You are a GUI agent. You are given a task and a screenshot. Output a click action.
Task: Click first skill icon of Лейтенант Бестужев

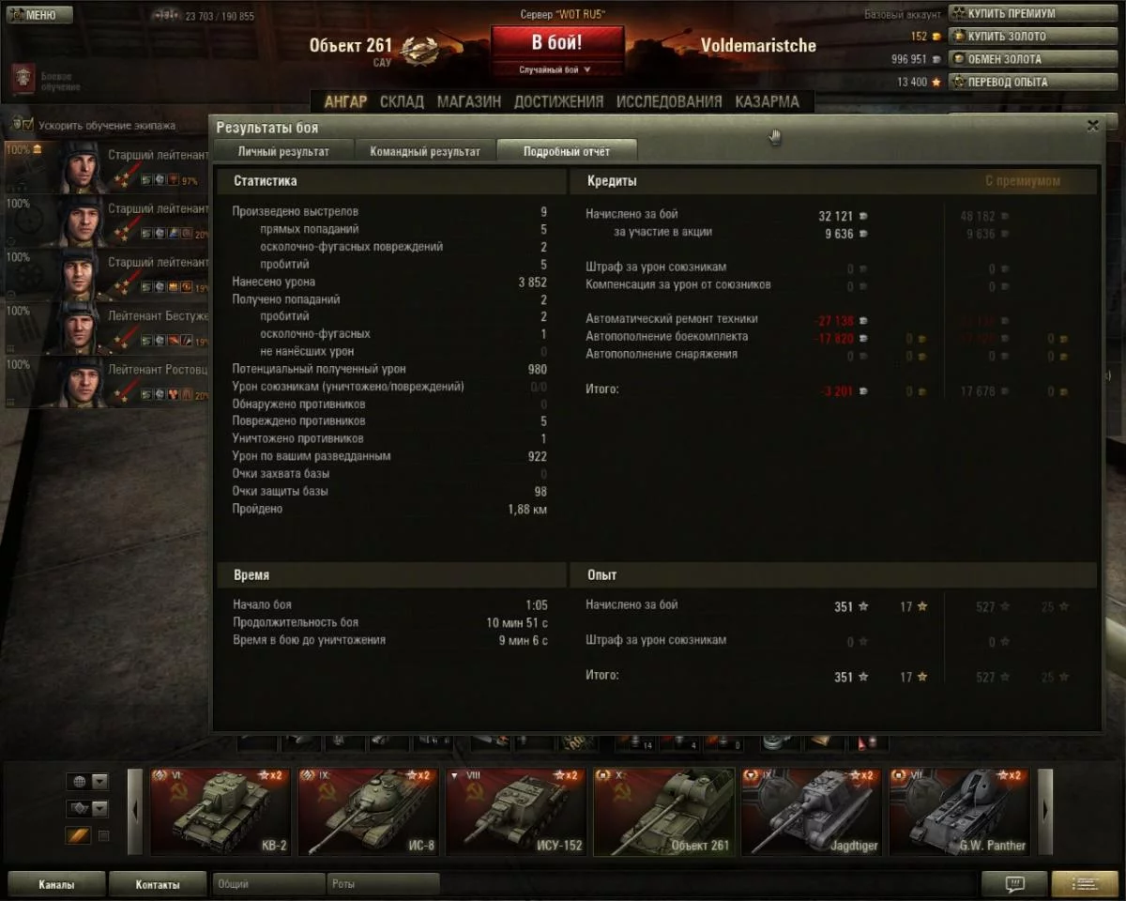[147, 341]
